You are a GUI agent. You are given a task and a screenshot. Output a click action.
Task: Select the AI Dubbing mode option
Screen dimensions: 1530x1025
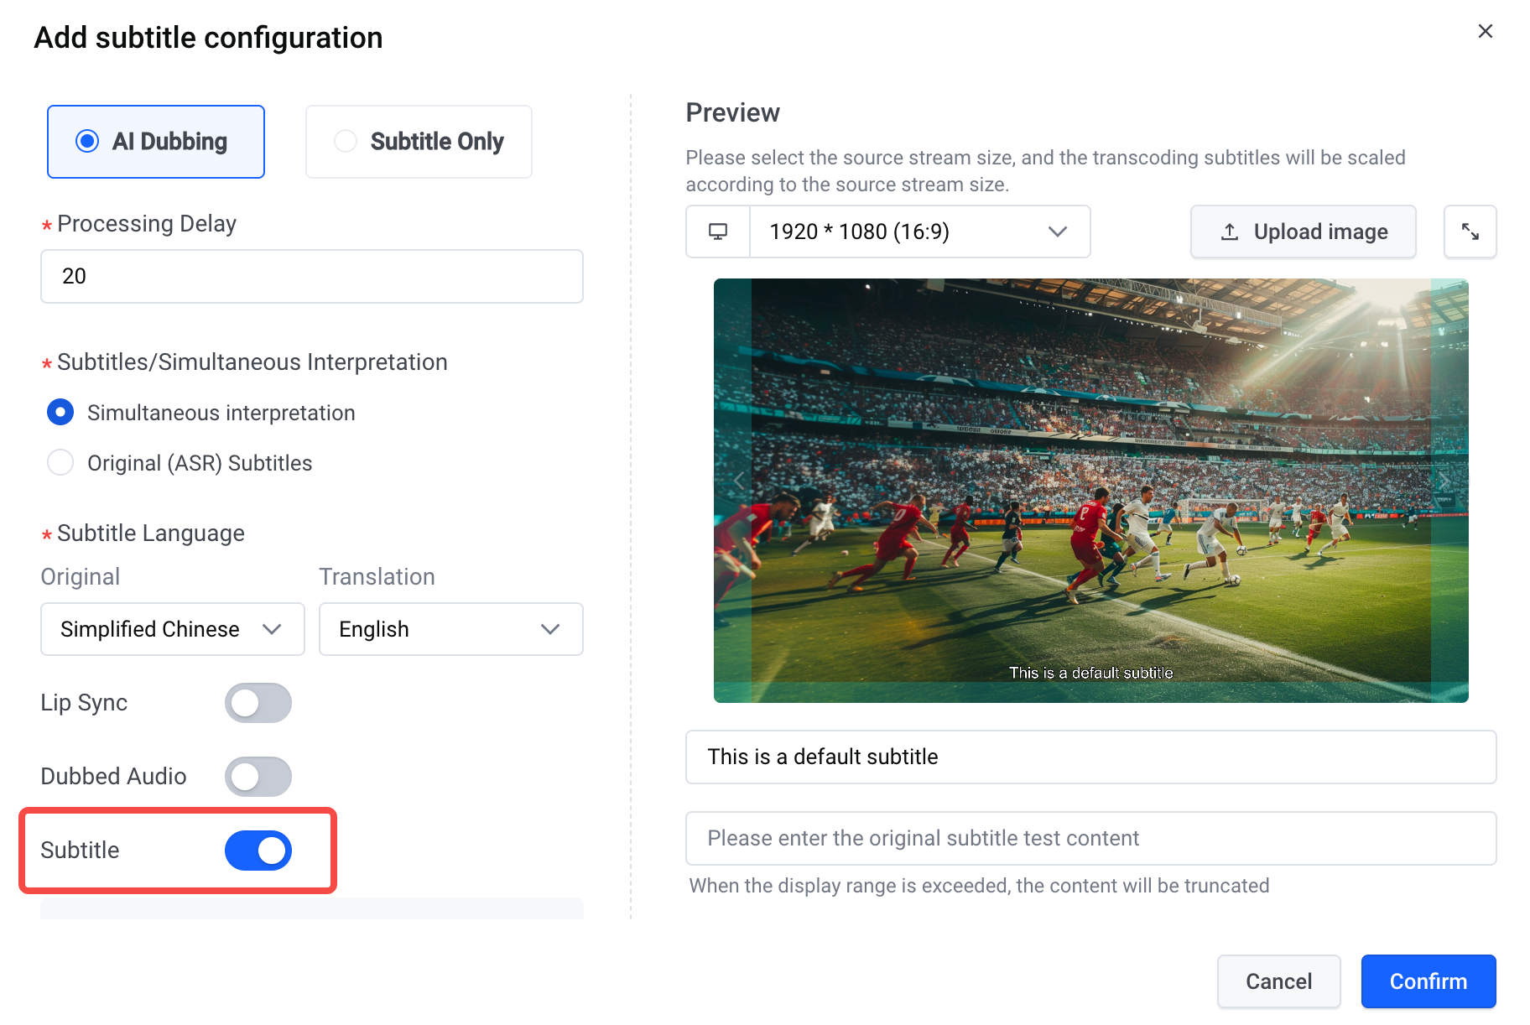tap(156, 142)
